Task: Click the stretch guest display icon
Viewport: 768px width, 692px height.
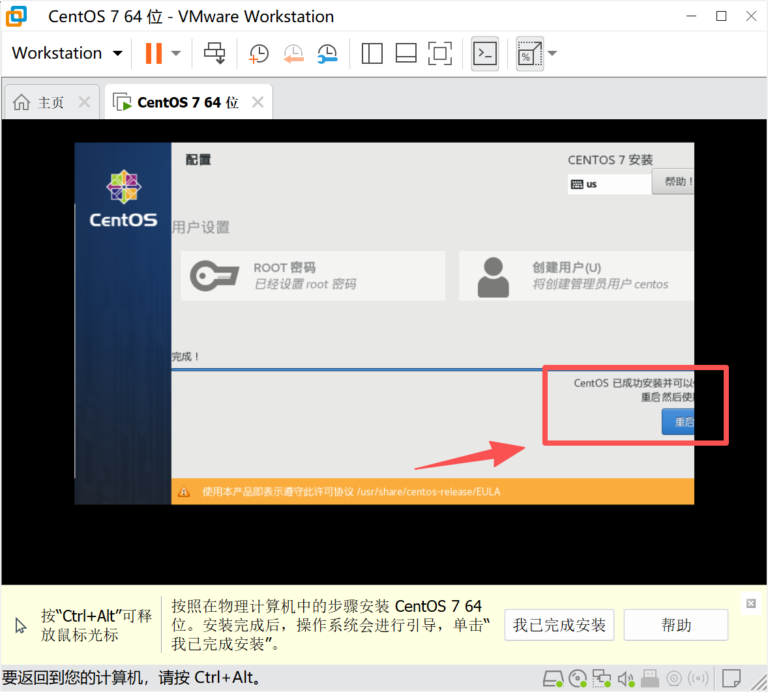Action: (529, 53)
